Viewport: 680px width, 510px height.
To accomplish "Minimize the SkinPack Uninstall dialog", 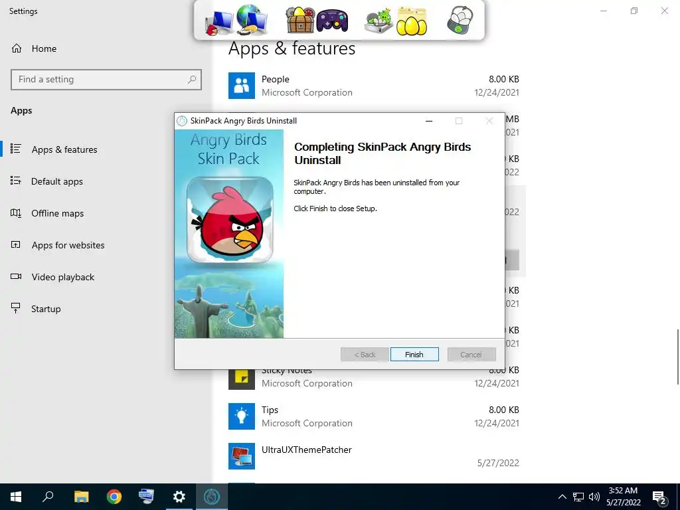I will [429, 121].
